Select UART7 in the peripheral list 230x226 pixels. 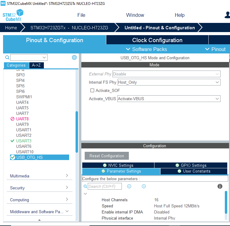pyautogui.click(x=22, y=113)
